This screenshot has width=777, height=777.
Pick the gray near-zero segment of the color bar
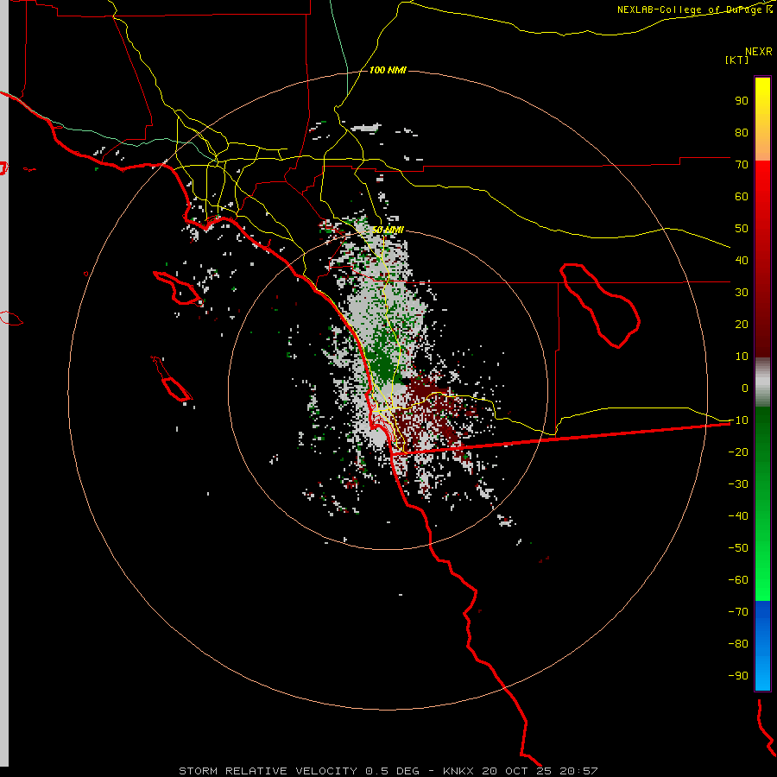coord(762,382)
